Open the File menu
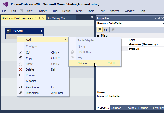 click(4, 11)
